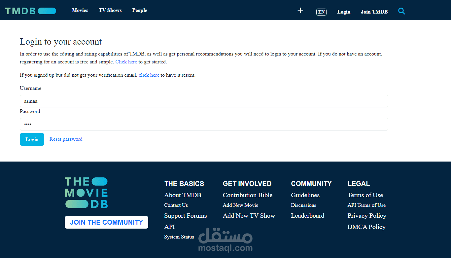Open community Guidelines link

305,195
